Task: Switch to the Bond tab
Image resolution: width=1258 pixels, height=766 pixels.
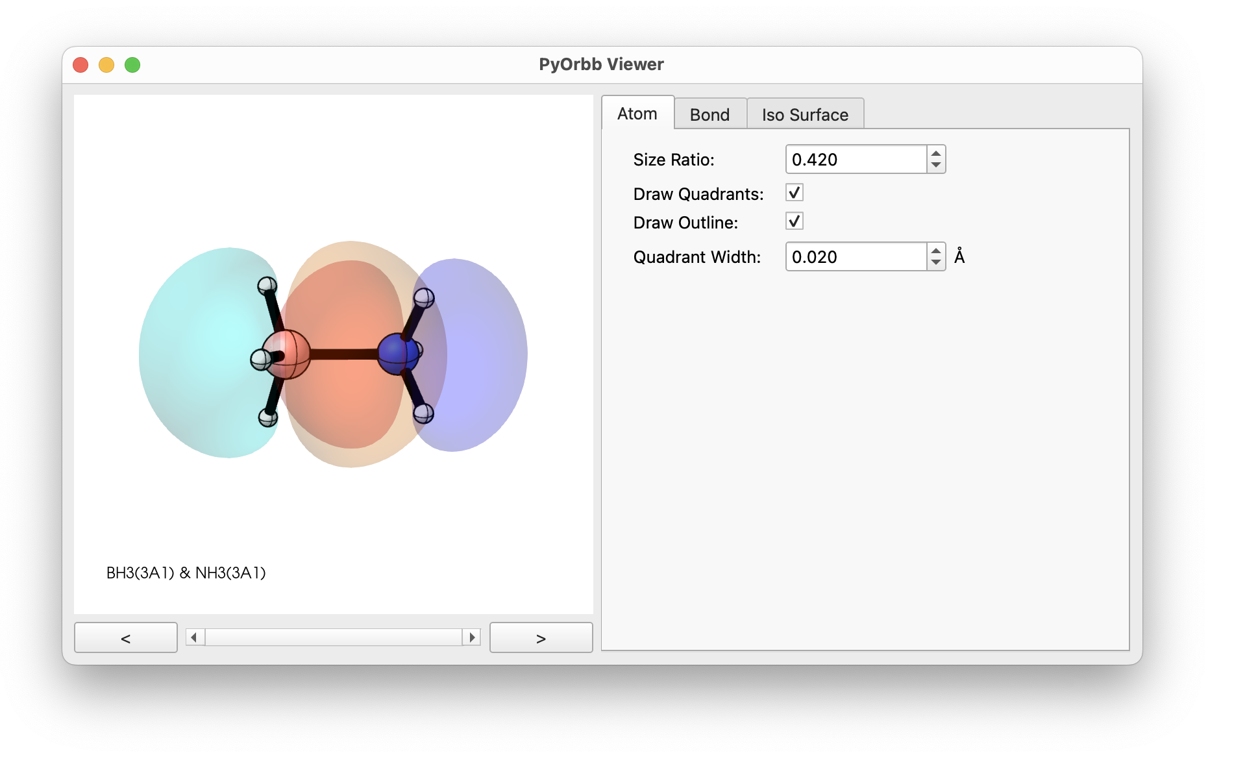Action: click(x=709, y=114)
